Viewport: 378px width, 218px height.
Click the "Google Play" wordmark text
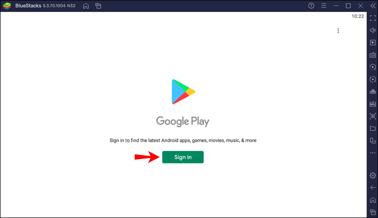point(182,121)
